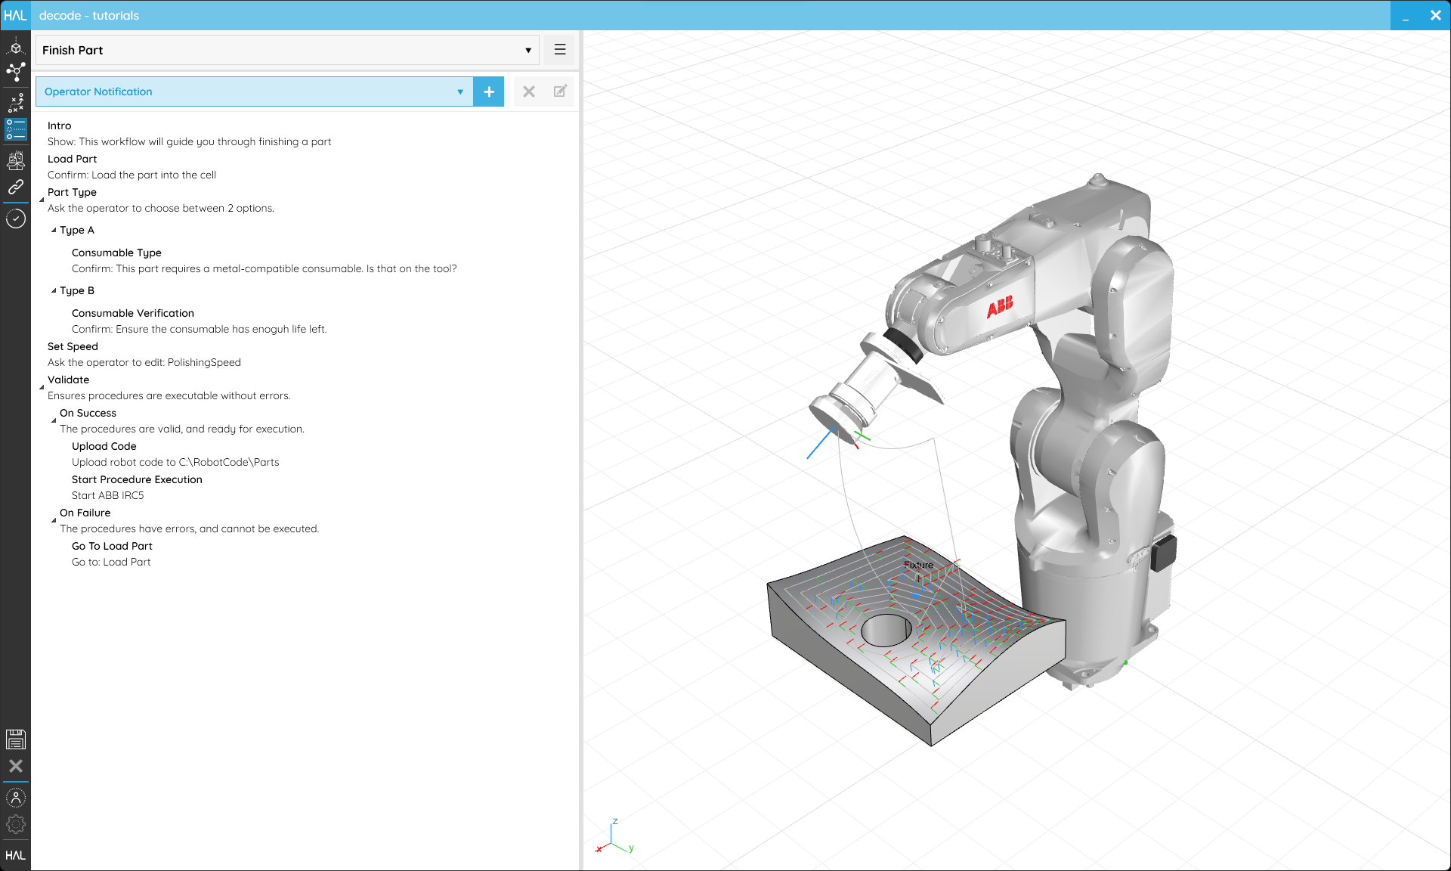1451x871 pixels.
Task: Edit selected step with pencil icon
Action: [560, 91]
